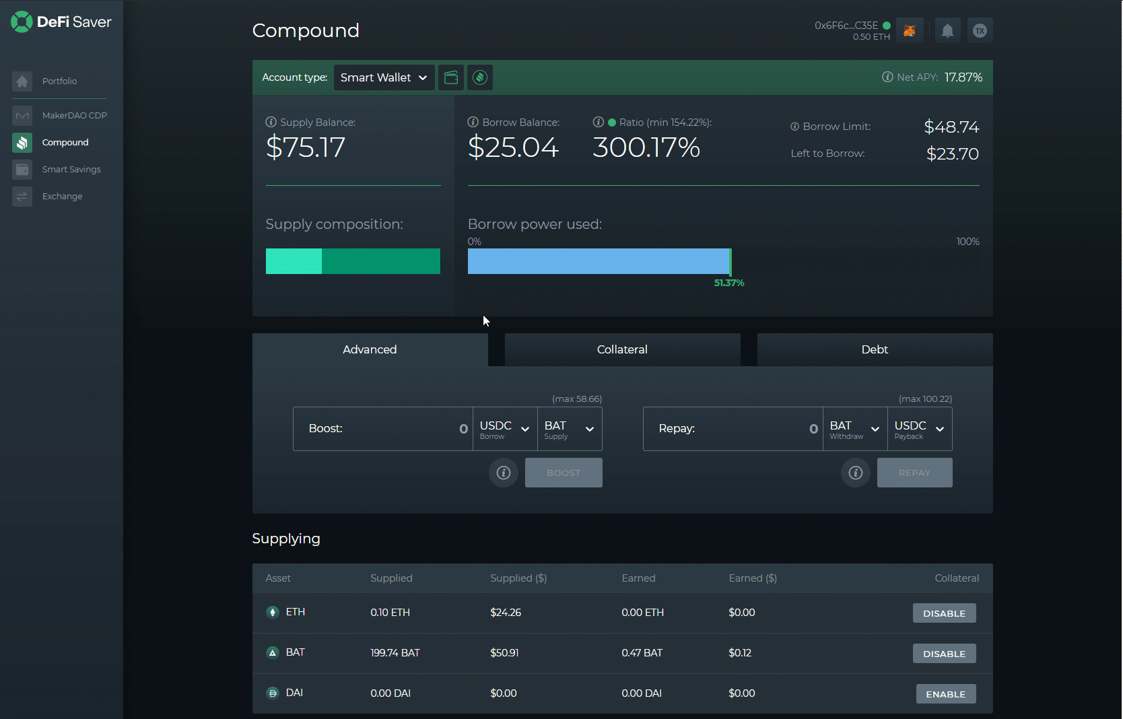Click the BOOST button
This screenshot has height=719, width=1123.
click(x=564, y=473)
